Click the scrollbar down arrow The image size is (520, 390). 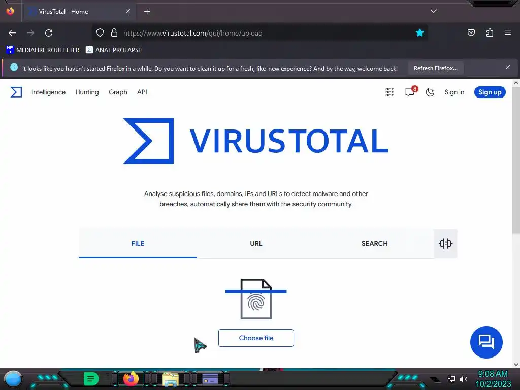point(516,365)
